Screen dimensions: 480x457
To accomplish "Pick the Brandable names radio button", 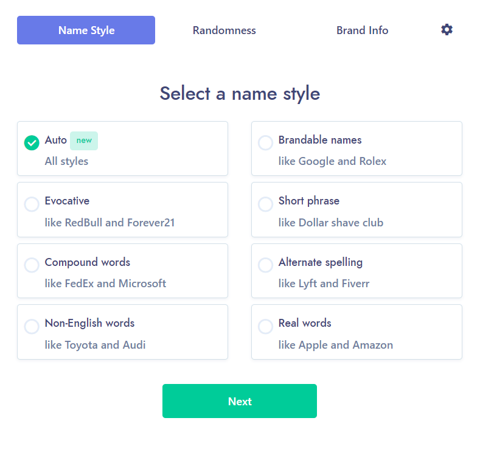I will [x=265, y=142].
